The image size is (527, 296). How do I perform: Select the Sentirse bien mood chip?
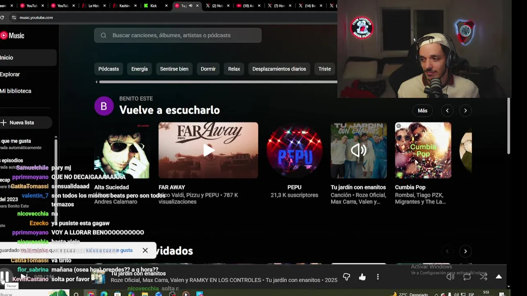point(174,69)
